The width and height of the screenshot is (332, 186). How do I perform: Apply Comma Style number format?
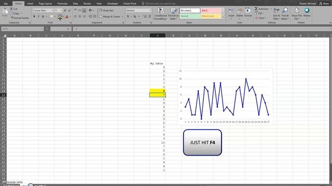(x=139, y=17)
